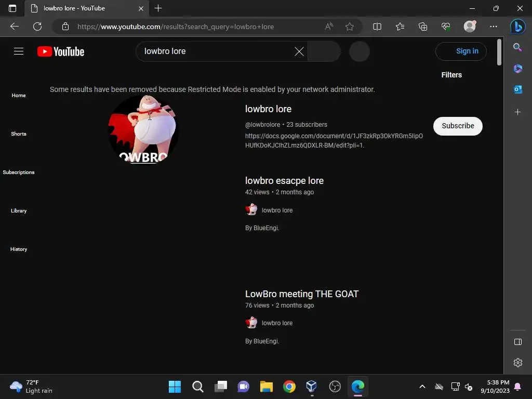Go back with the browser back arrow
Screen dimensions: 532x399
coord(15,26)
